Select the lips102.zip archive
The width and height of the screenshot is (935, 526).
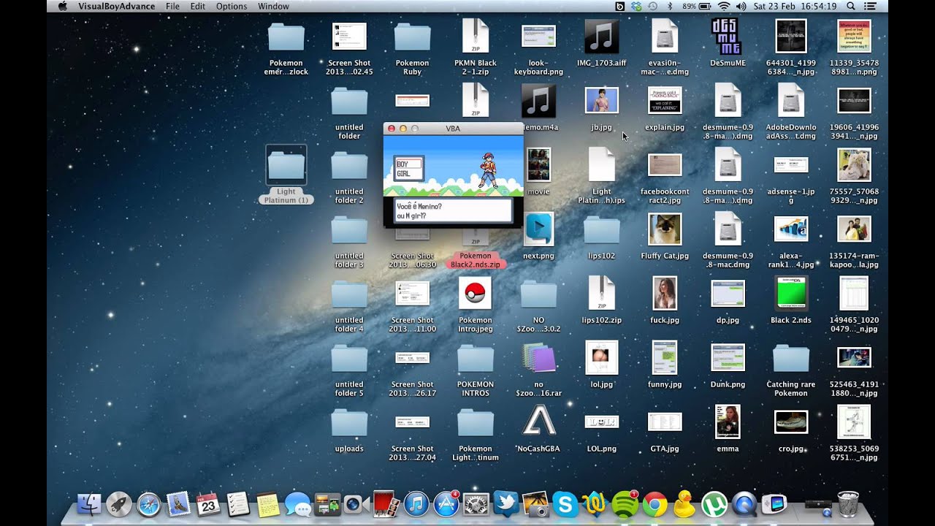coord(602,301)
